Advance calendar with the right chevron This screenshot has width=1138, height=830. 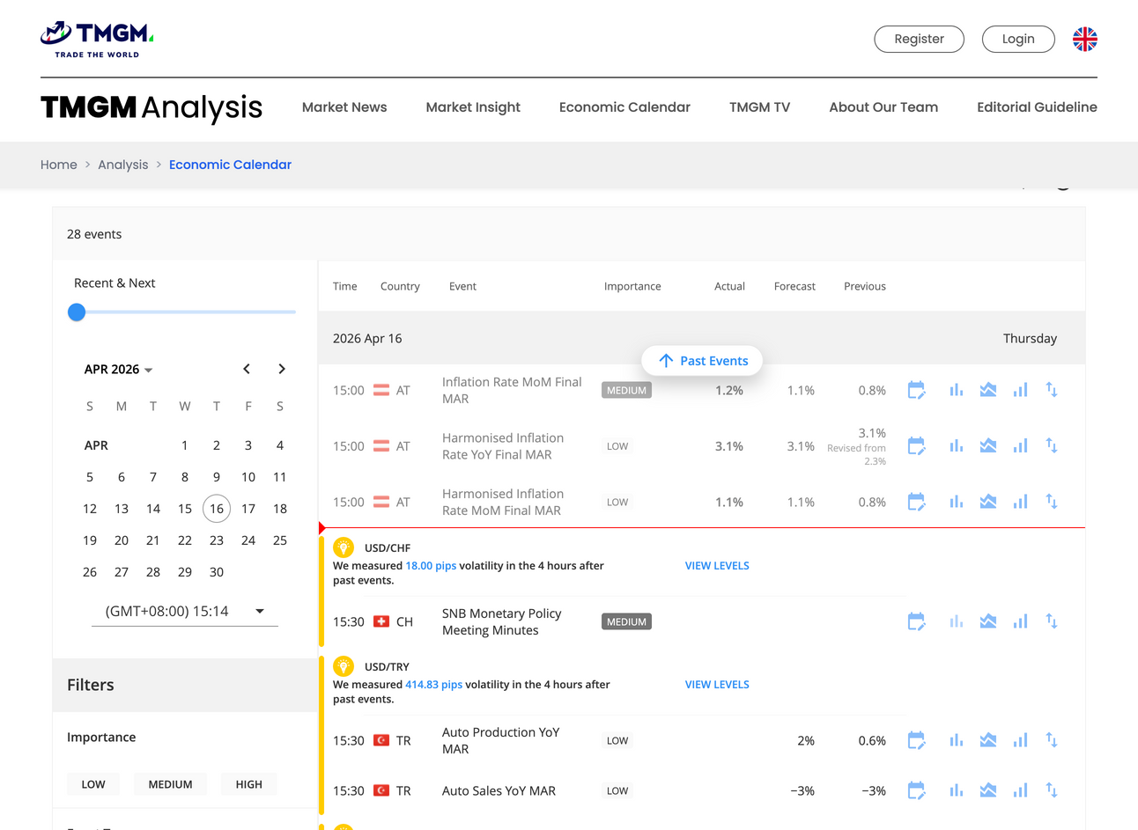coord(281,369)
